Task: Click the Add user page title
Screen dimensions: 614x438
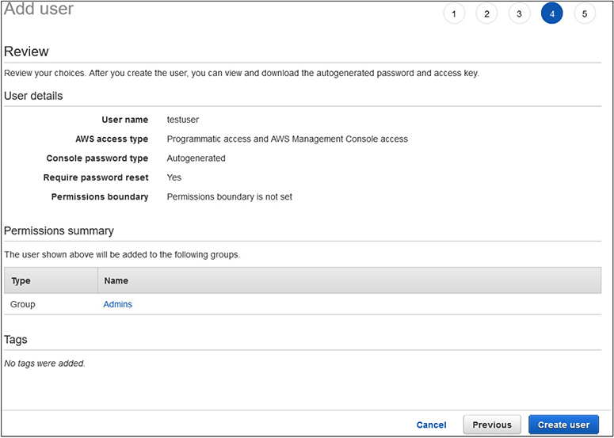Action: pos(39,10)
